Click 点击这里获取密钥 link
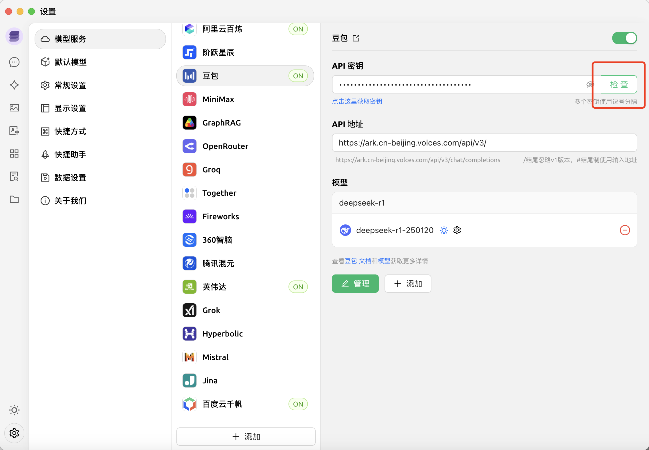The height and width of the screenshot is (450, 649). [357, 101]
